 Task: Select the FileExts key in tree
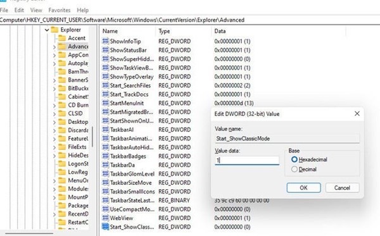pos(77,147)
